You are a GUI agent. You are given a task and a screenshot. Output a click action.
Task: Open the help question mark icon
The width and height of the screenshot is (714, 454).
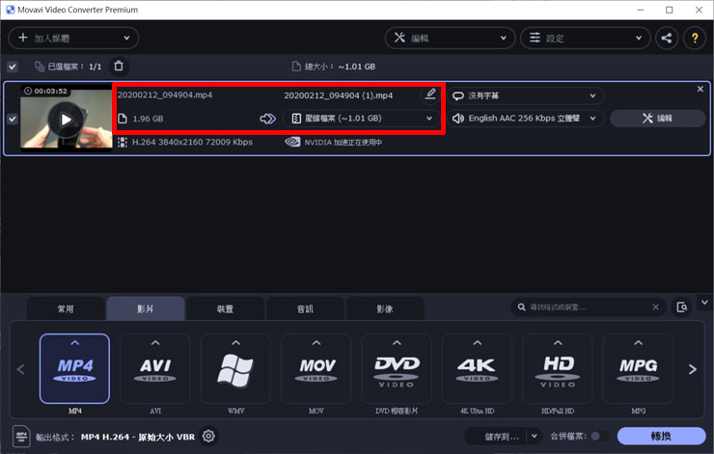click(695, 39)
